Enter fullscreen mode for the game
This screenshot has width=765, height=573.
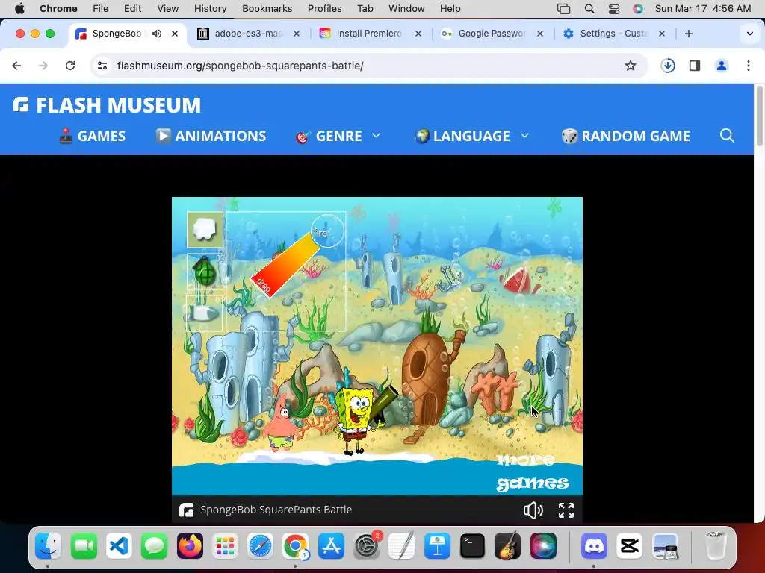click(x=566, y=510)
